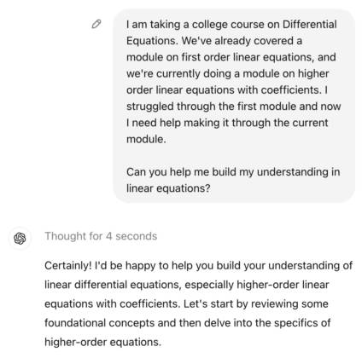Click the line "struggled through the first module and now"
The image size is (362, 358).
pyautogui.click(x=234, y=107)
